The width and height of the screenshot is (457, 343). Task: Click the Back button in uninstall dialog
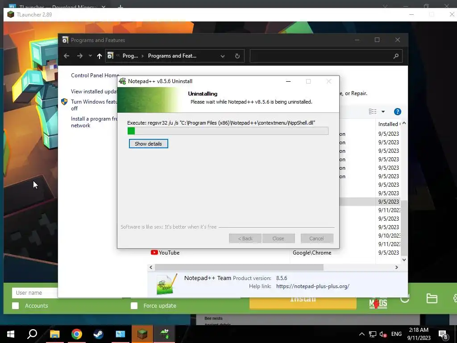click(245, 238)
